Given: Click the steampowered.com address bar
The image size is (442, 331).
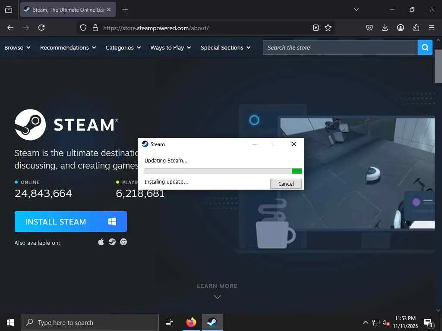Looking at the screenshot, I should tap(206, 28).
